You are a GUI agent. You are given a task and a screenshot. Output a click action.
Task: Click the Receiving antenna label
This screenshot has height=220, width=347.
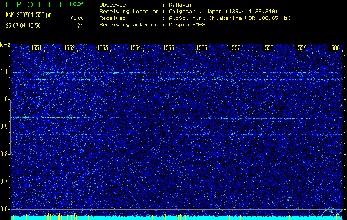pyautogui.click(x=127, y=25)
